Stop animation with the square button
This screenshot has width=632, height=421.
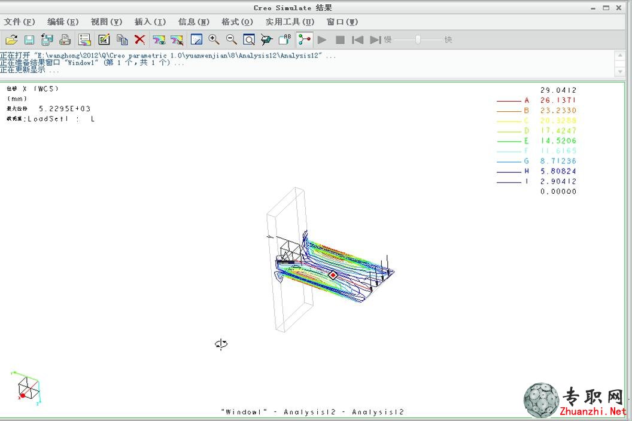point(340,39)
